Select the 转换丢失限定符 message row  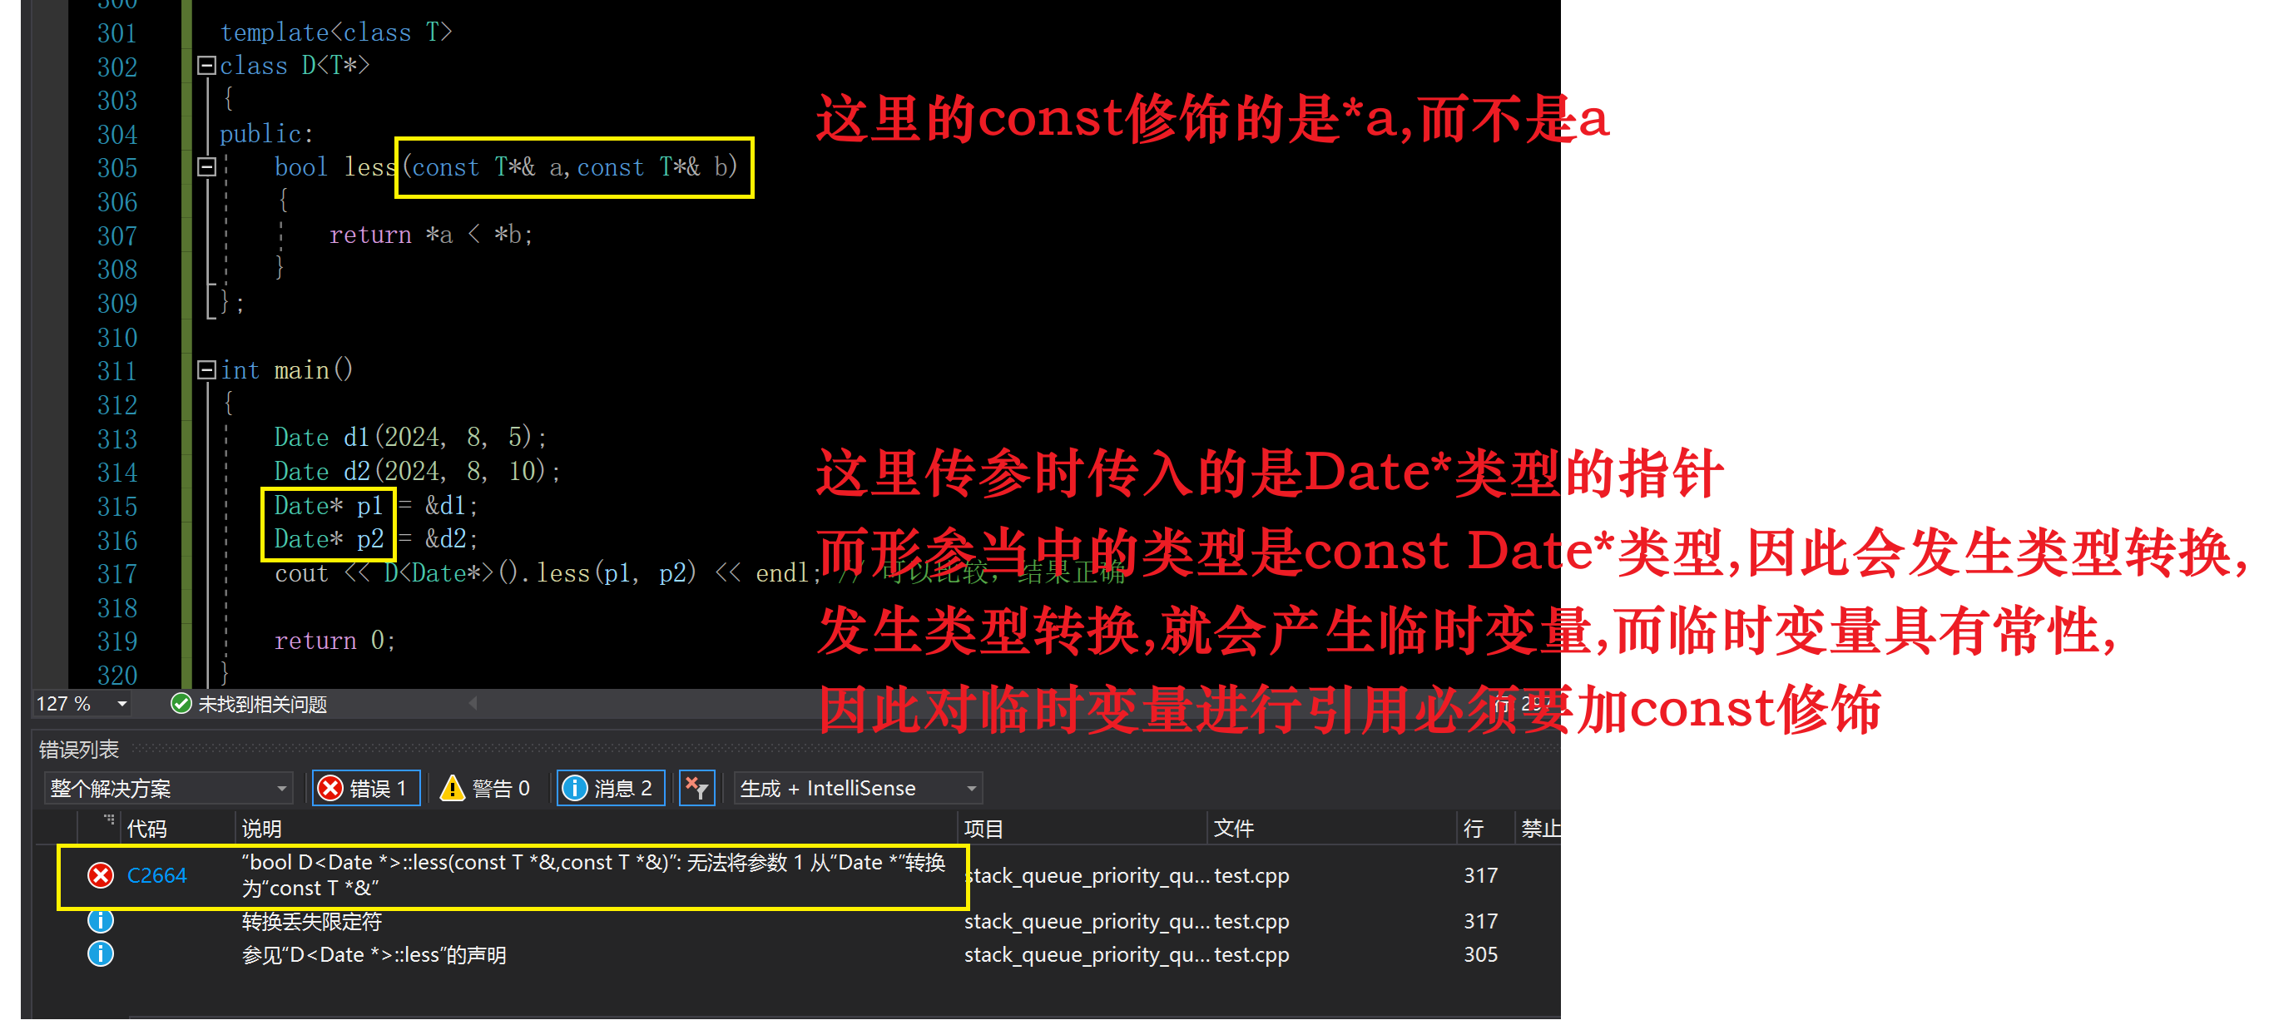[795, 922]
